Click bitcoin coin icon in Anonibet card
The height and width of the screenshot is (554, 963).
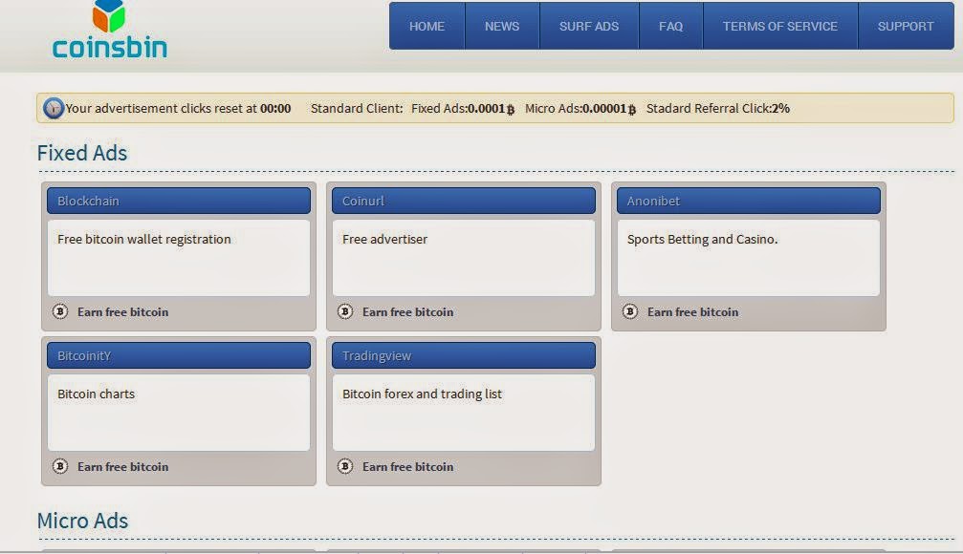pos(630,311)
